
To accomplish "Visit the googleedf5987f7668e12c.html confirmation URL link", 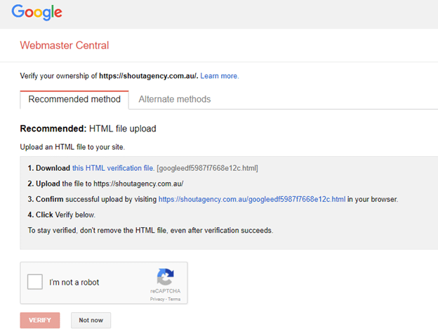I will (251, 199).
